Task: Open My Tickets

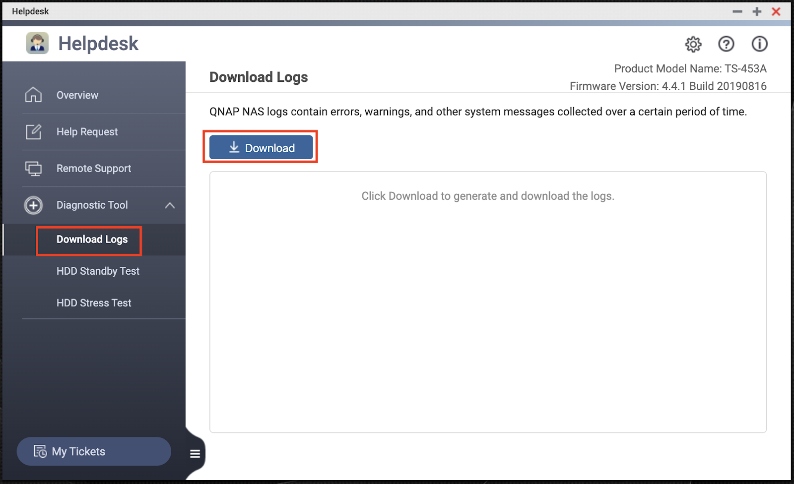Action: pyautogui.click(x=94, y=451)
